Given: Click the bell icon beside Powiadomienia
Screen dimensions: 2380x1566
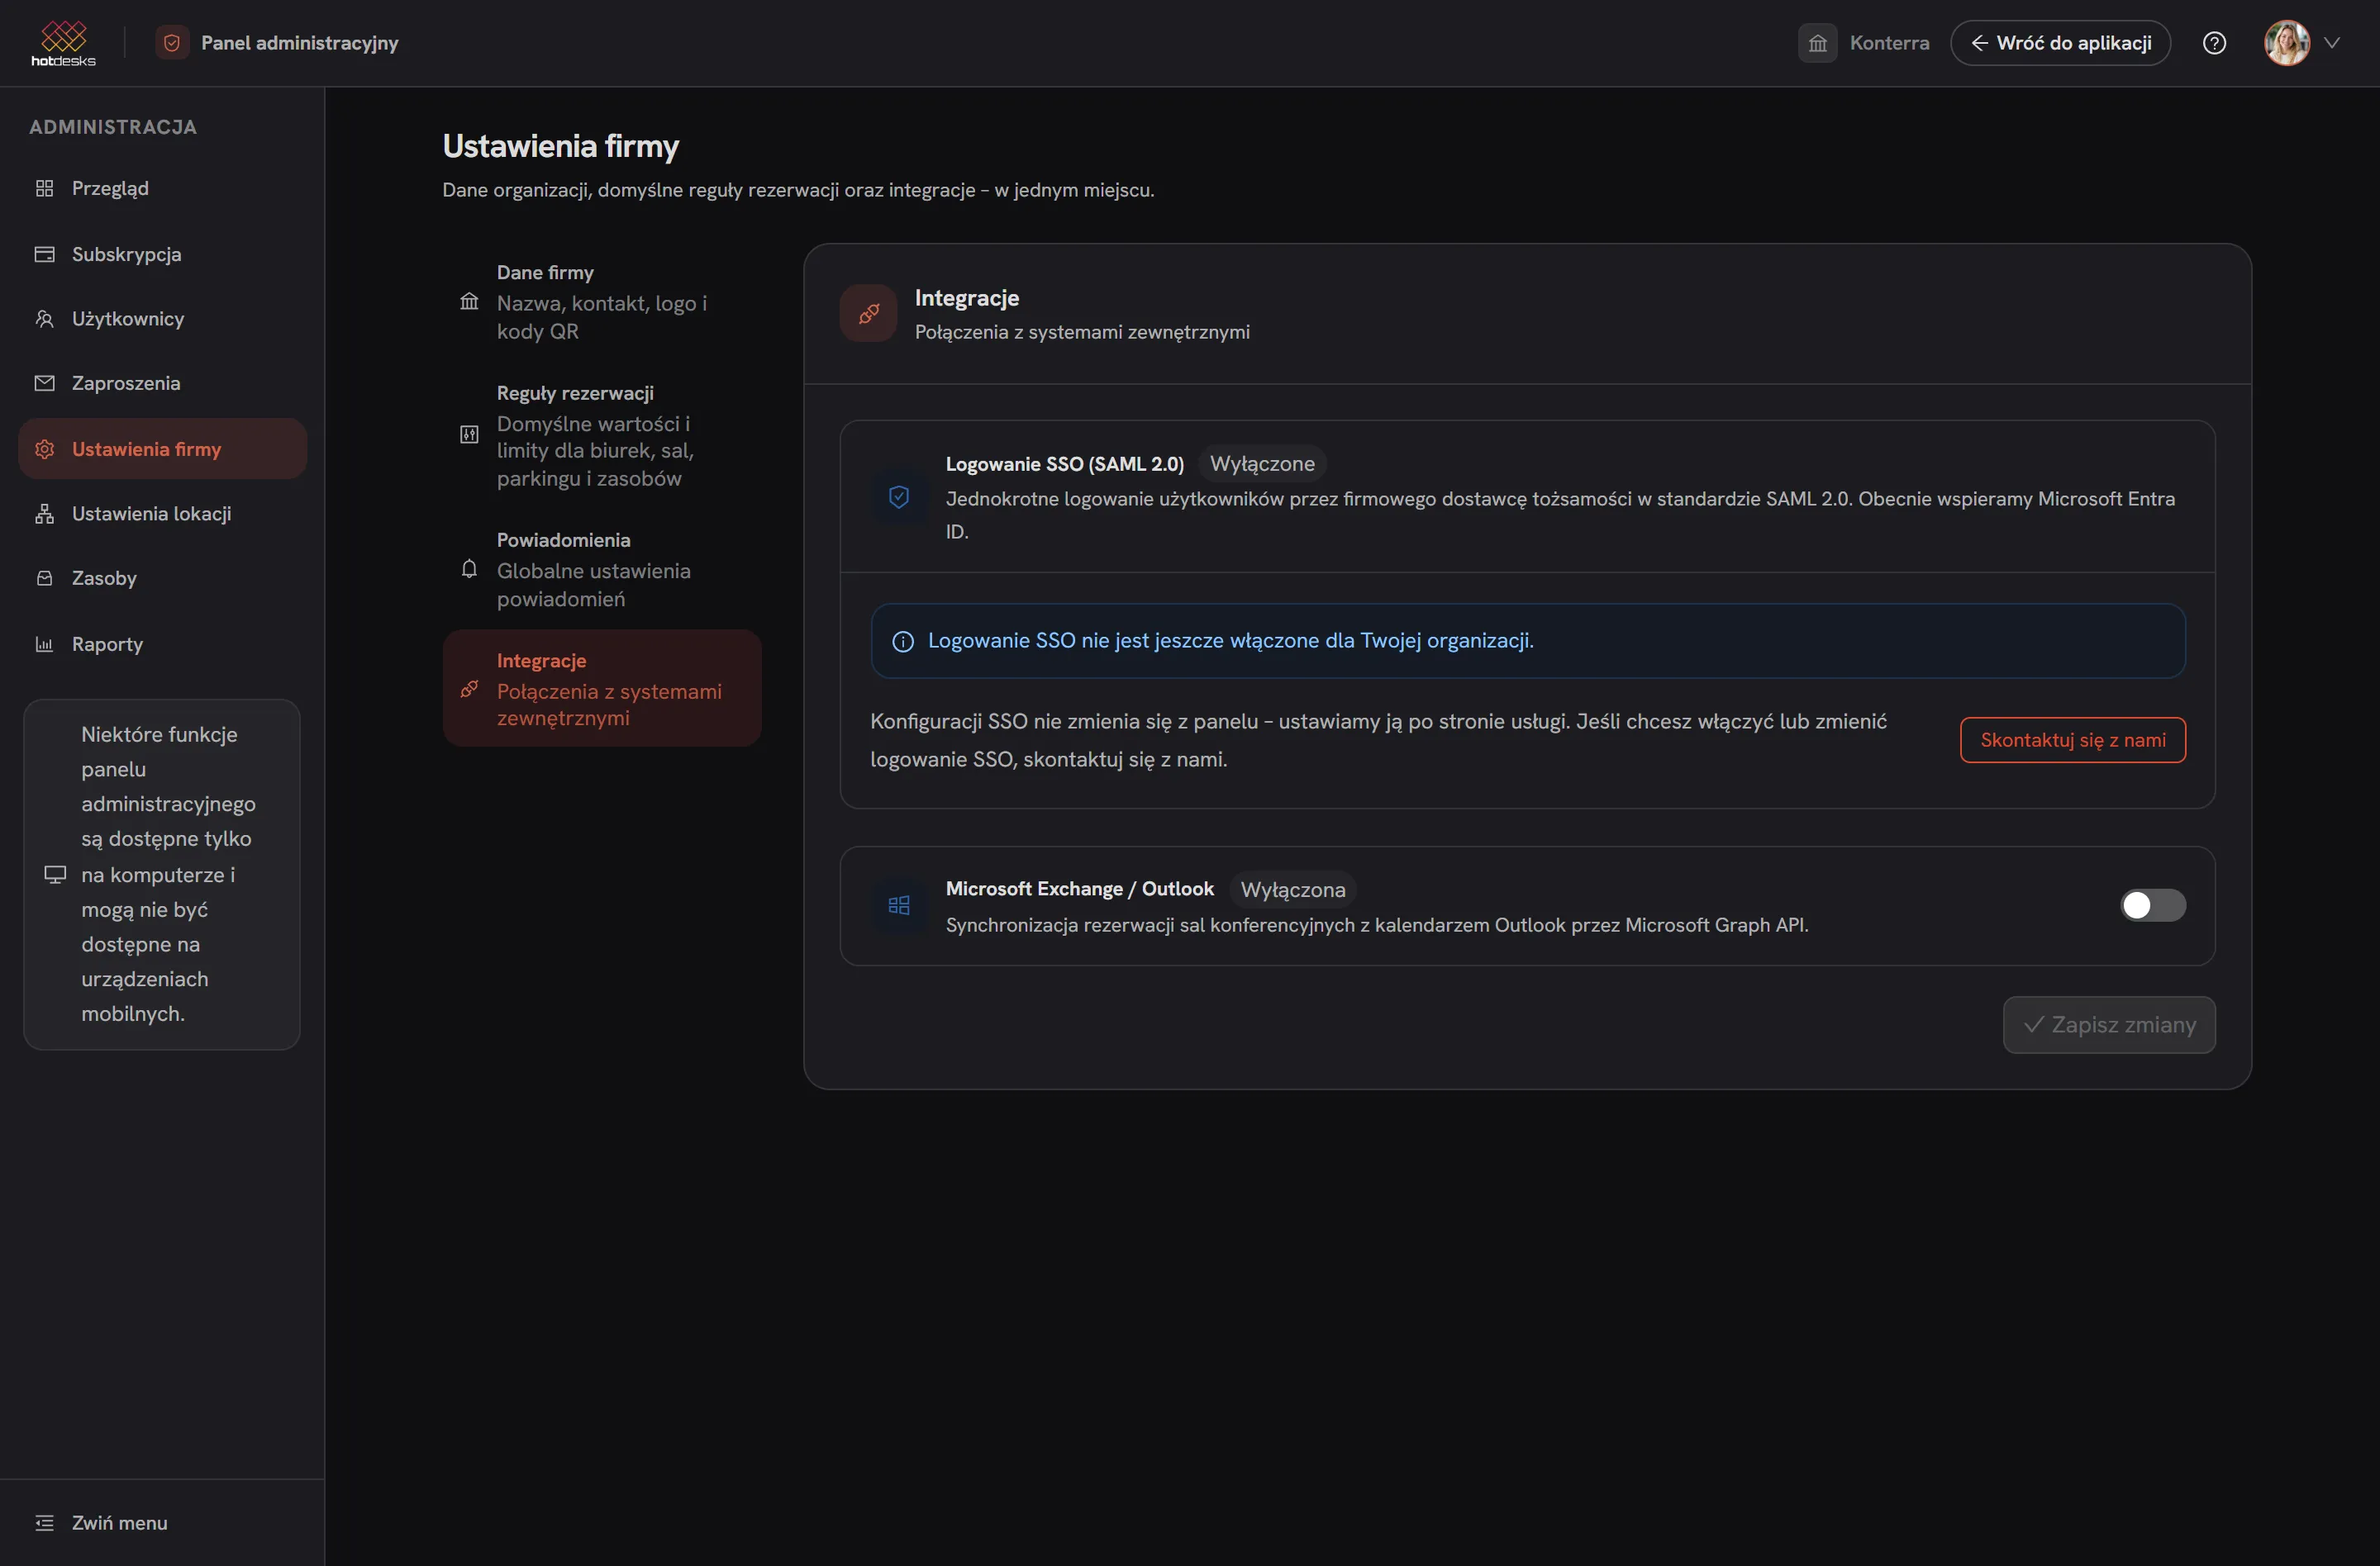Looking at the screenshot, I should pyautogui.click(x=469, y=568).
